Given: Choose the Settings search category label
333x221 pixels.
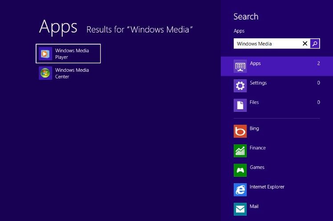Looking at the screenshot, I should (x=258, y=83).
